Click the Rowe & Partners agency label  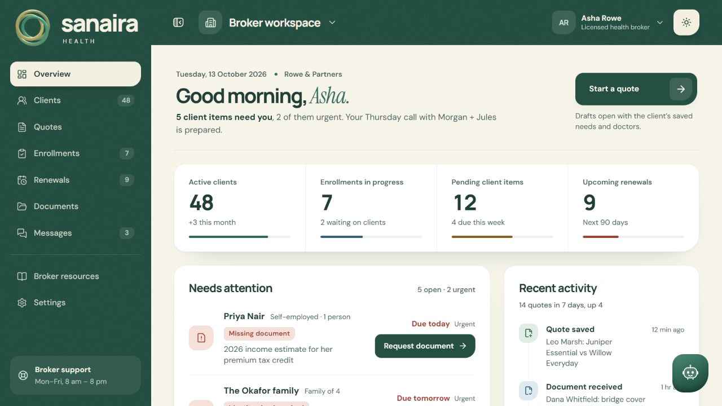pyautogui.click(x=313, y=74)
